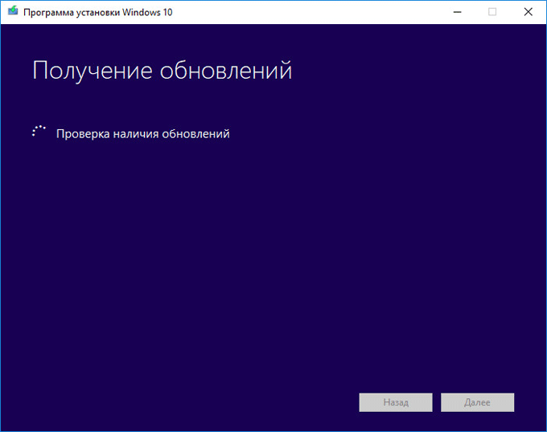The image size is (547, 432).
Task: Click the Windows 10 setup icon in title bar
Action: click(13, 11)
